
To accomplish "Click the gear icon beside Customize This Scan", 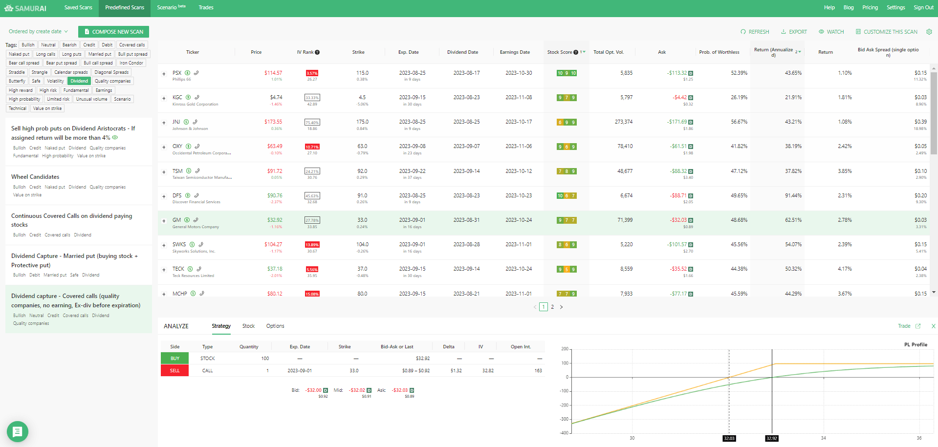I will tap(929, 31).
